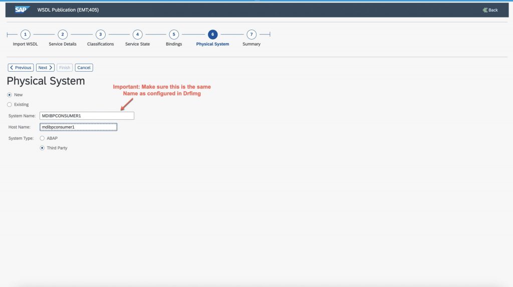The width and height of the screenshot is (513, 287).
Task: Cancel the WSDL publication wizard
Action: pos(84,68)
